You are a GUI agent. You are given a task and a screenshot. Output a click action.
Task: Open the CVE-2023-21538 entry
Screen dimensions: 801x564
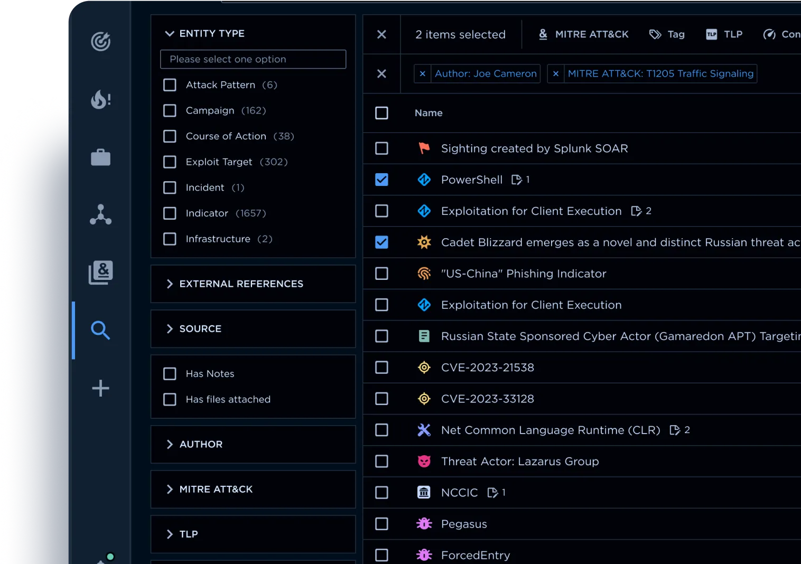point(487,367)
